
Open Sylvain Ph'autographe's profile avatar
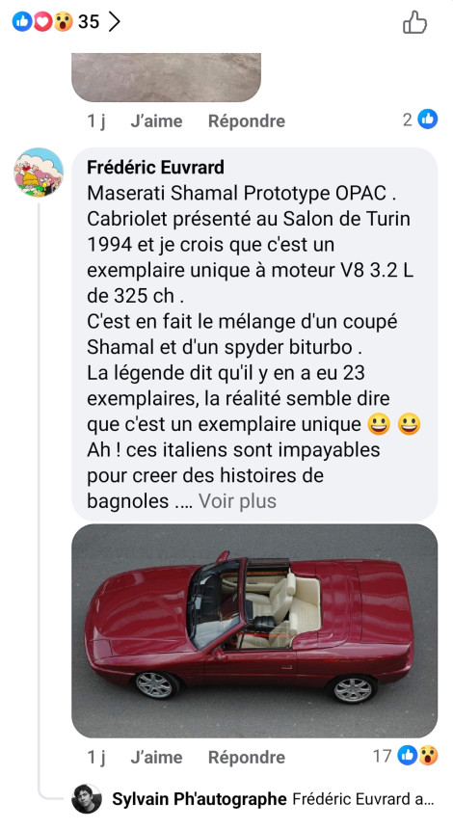[x=87, y=798]
